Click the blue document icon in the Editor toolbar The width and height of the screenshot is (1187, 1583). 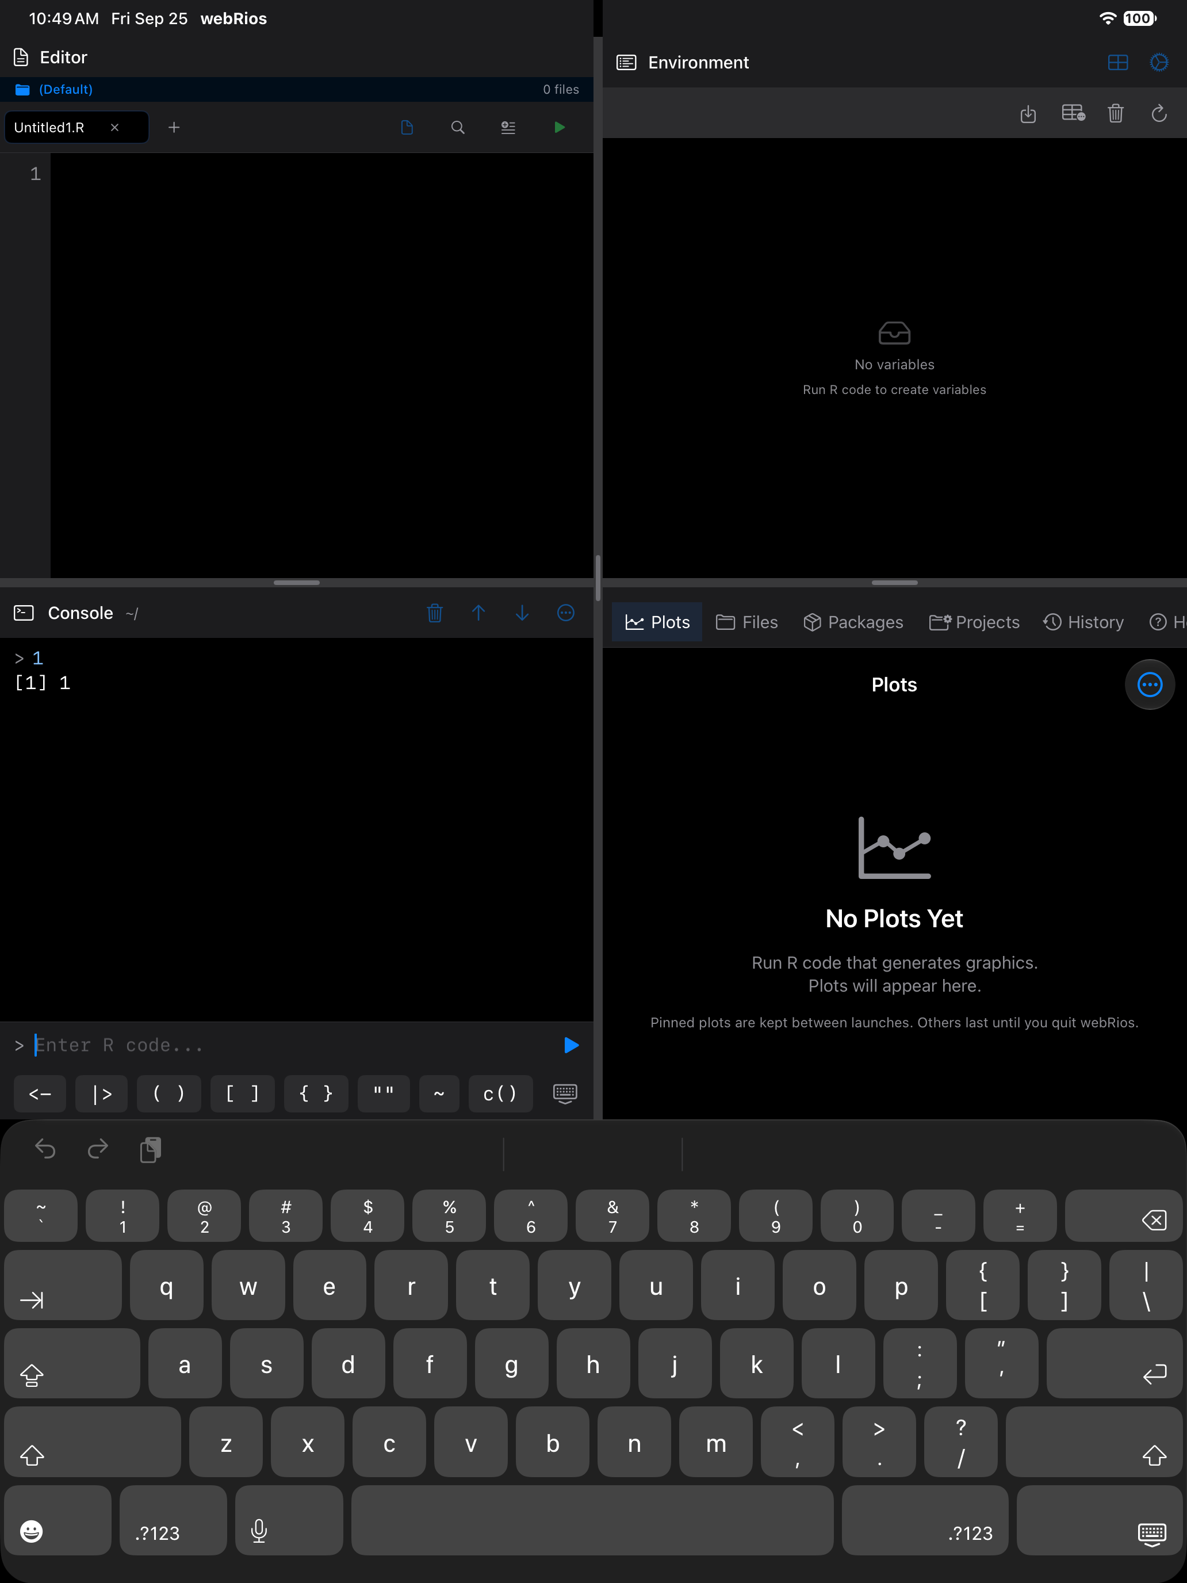[407, 127]
